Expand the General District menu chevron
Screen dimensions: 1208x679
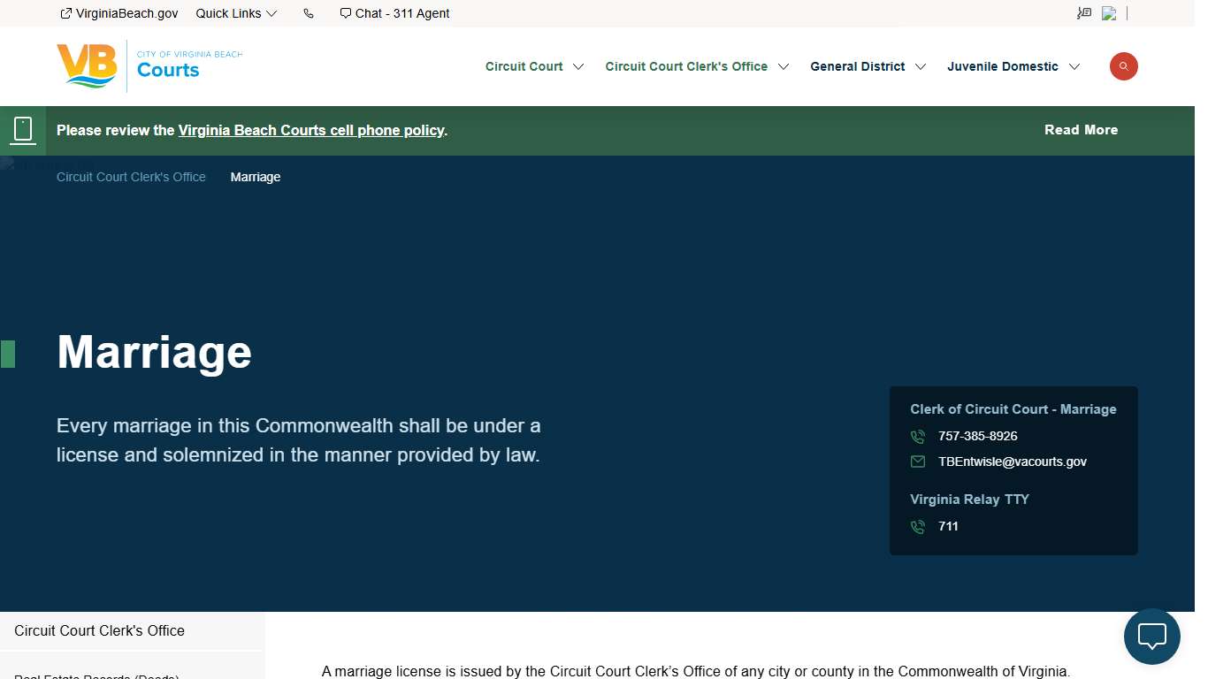point(921,67)
